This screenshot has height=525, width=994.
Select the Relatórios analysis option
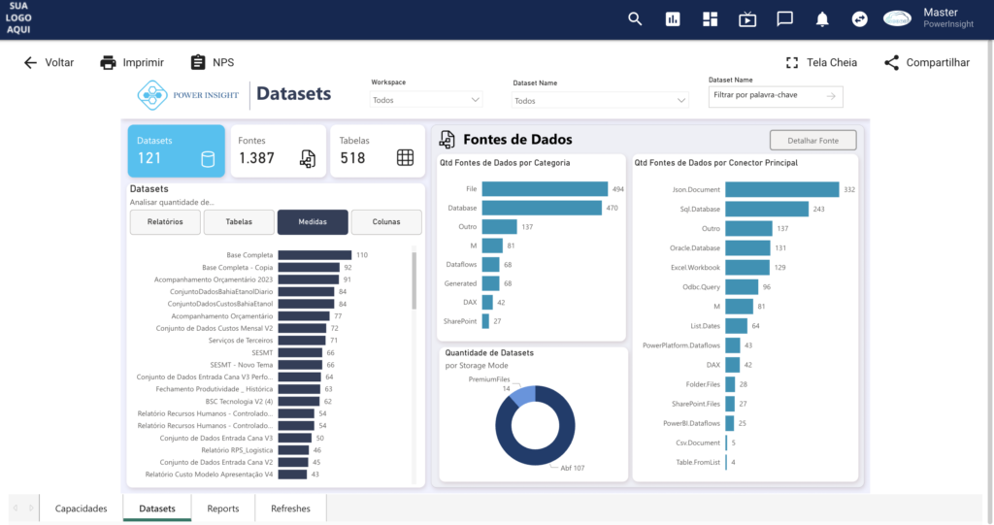(x=164, y=222)
